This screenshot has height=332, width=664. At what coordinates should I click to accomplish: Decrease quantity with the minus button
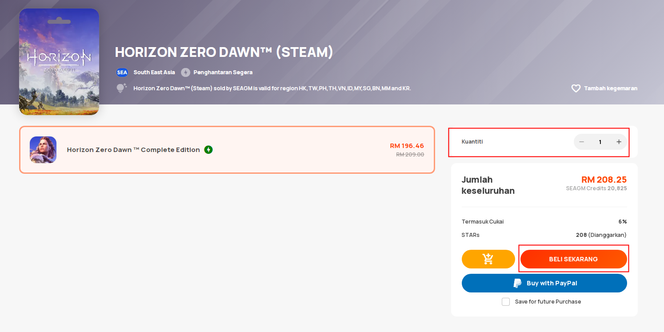click(581, 142)
